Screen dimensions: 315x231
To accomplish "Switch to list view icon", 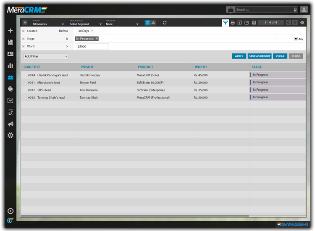I will 147,23.
